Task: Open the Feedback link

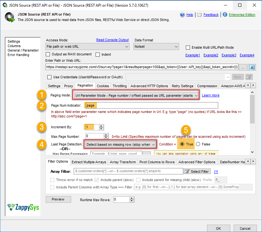Action: coord(211,15)
